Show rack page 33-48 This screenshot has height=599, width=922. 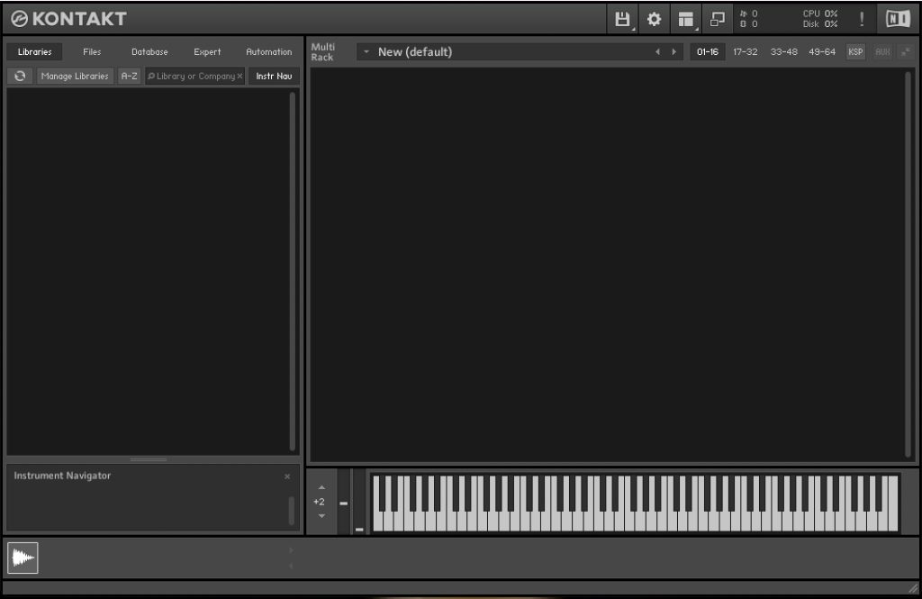(784, 51)
